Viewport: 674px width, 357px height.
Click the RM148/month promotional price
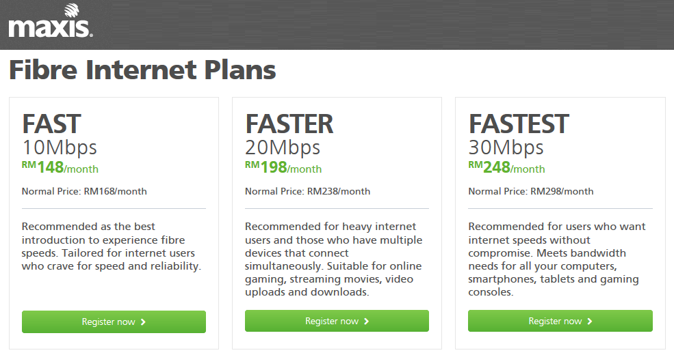60,167
